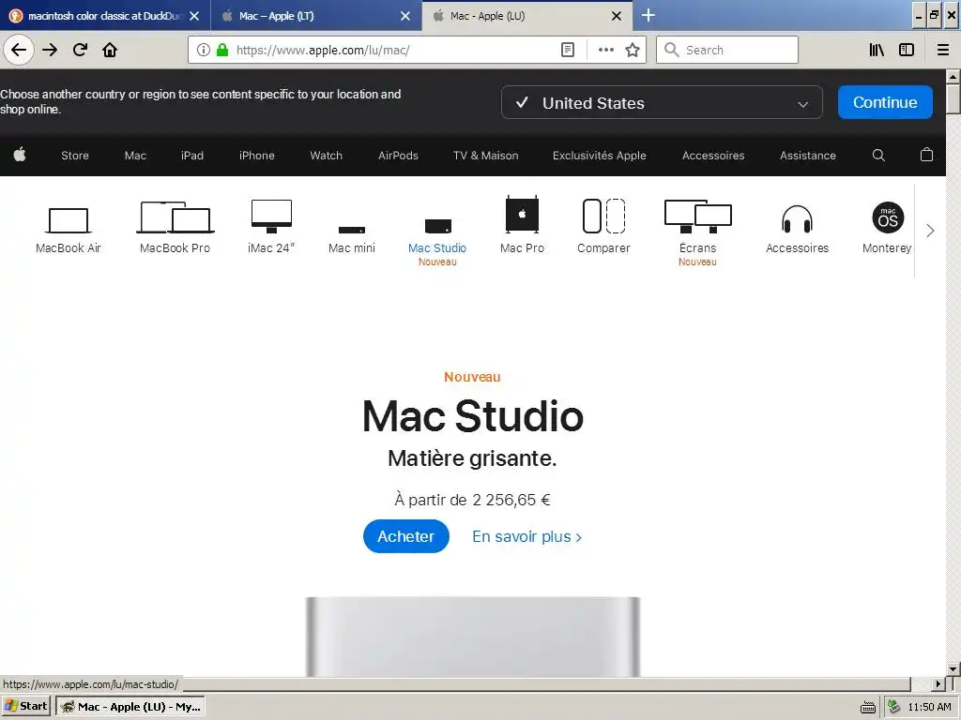Click the vertical scrollbar thumb
The height and width of the screenshot is (720, 961).
pyautogui.click(x=953, y=97)
